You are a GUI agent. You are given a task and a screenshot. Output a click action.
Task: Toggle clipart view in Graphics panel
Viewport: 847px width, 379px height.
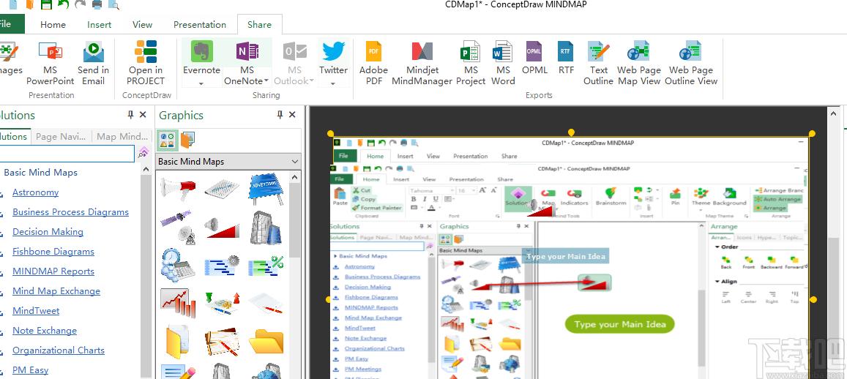pyautogui.click(x=168, y=140)
